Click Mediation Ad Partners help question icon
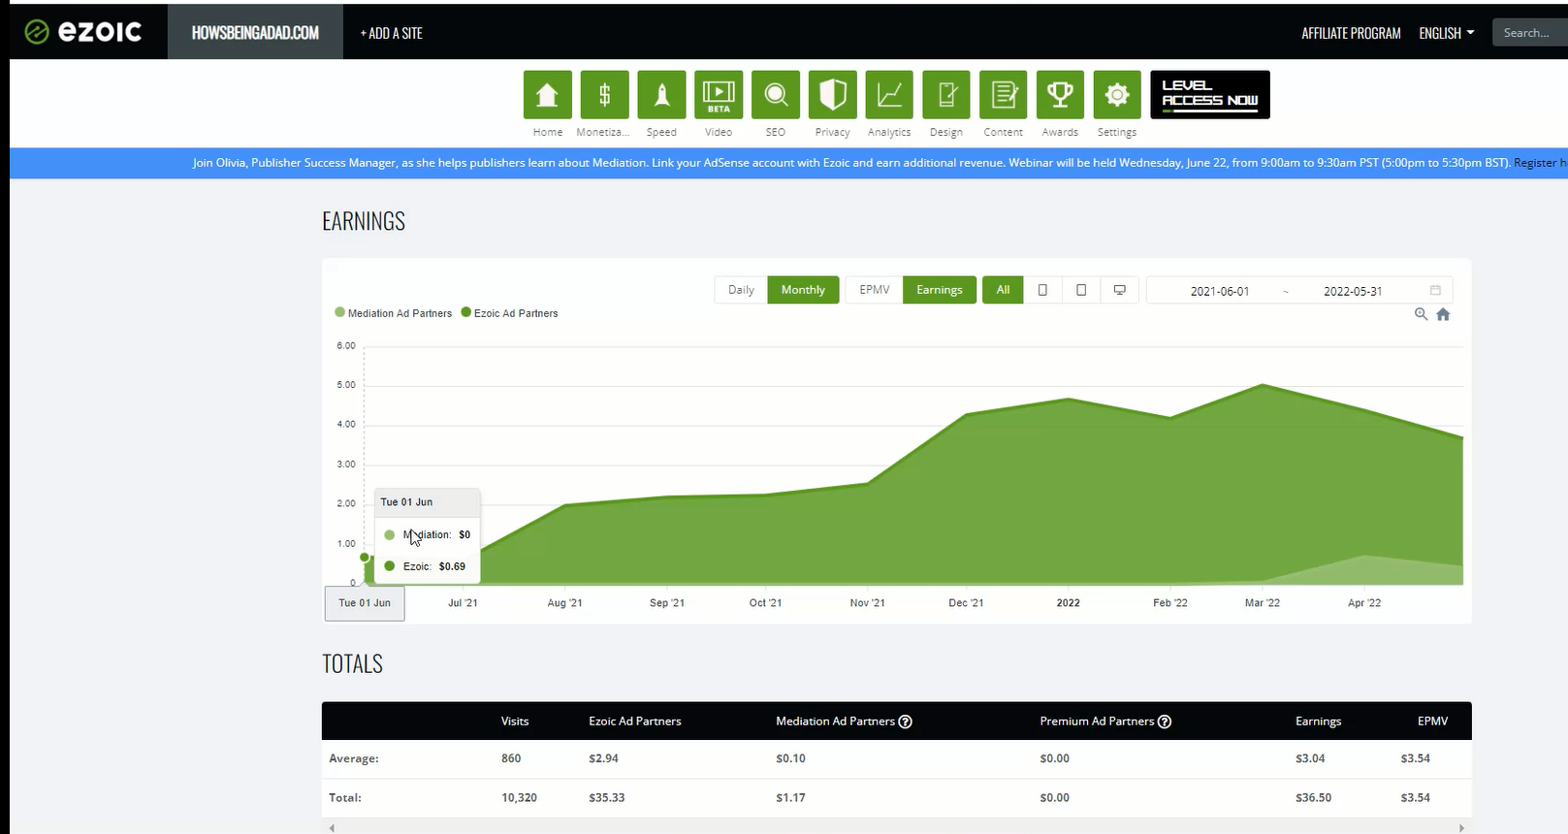This screenshot has height=834, width=1568. (x=906, y=722)
